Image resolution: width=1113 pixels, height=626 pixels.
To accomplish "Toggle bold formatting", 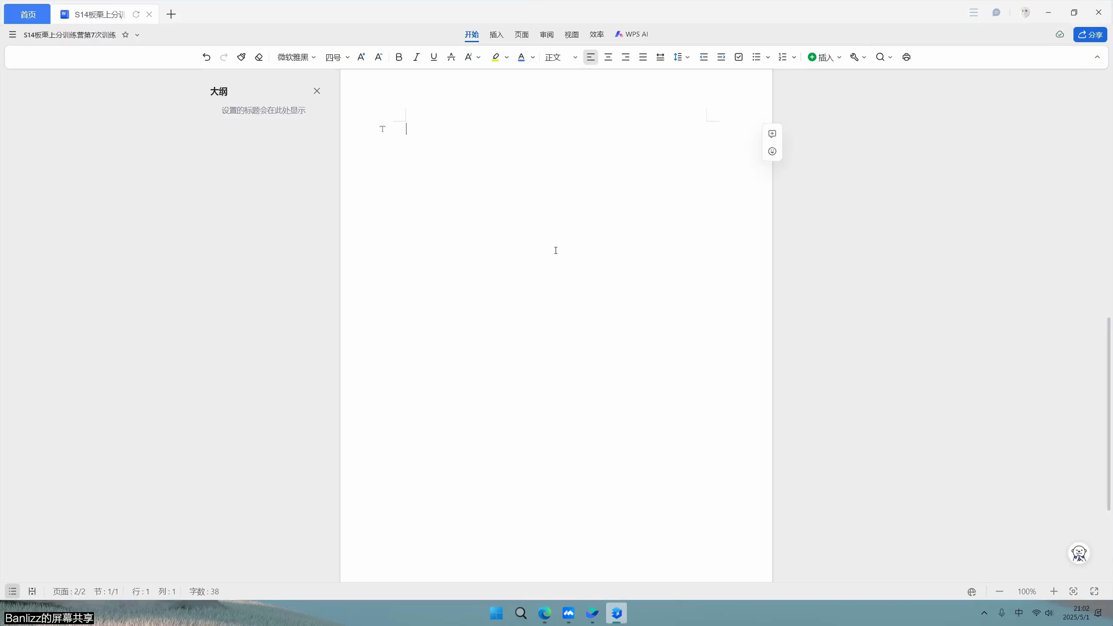I will tap(399, 57).
